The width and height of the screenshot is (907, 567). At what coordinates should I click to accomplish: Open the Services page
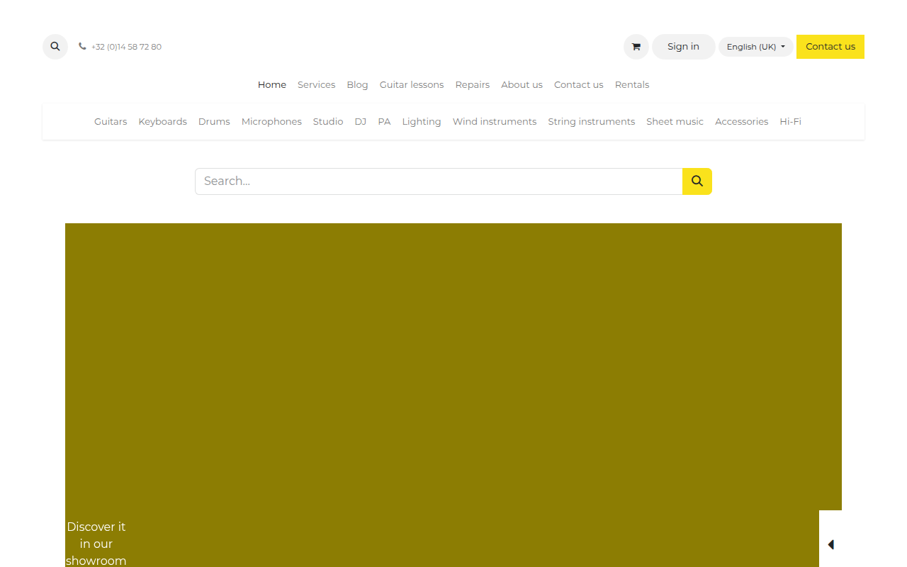[316, 84]
